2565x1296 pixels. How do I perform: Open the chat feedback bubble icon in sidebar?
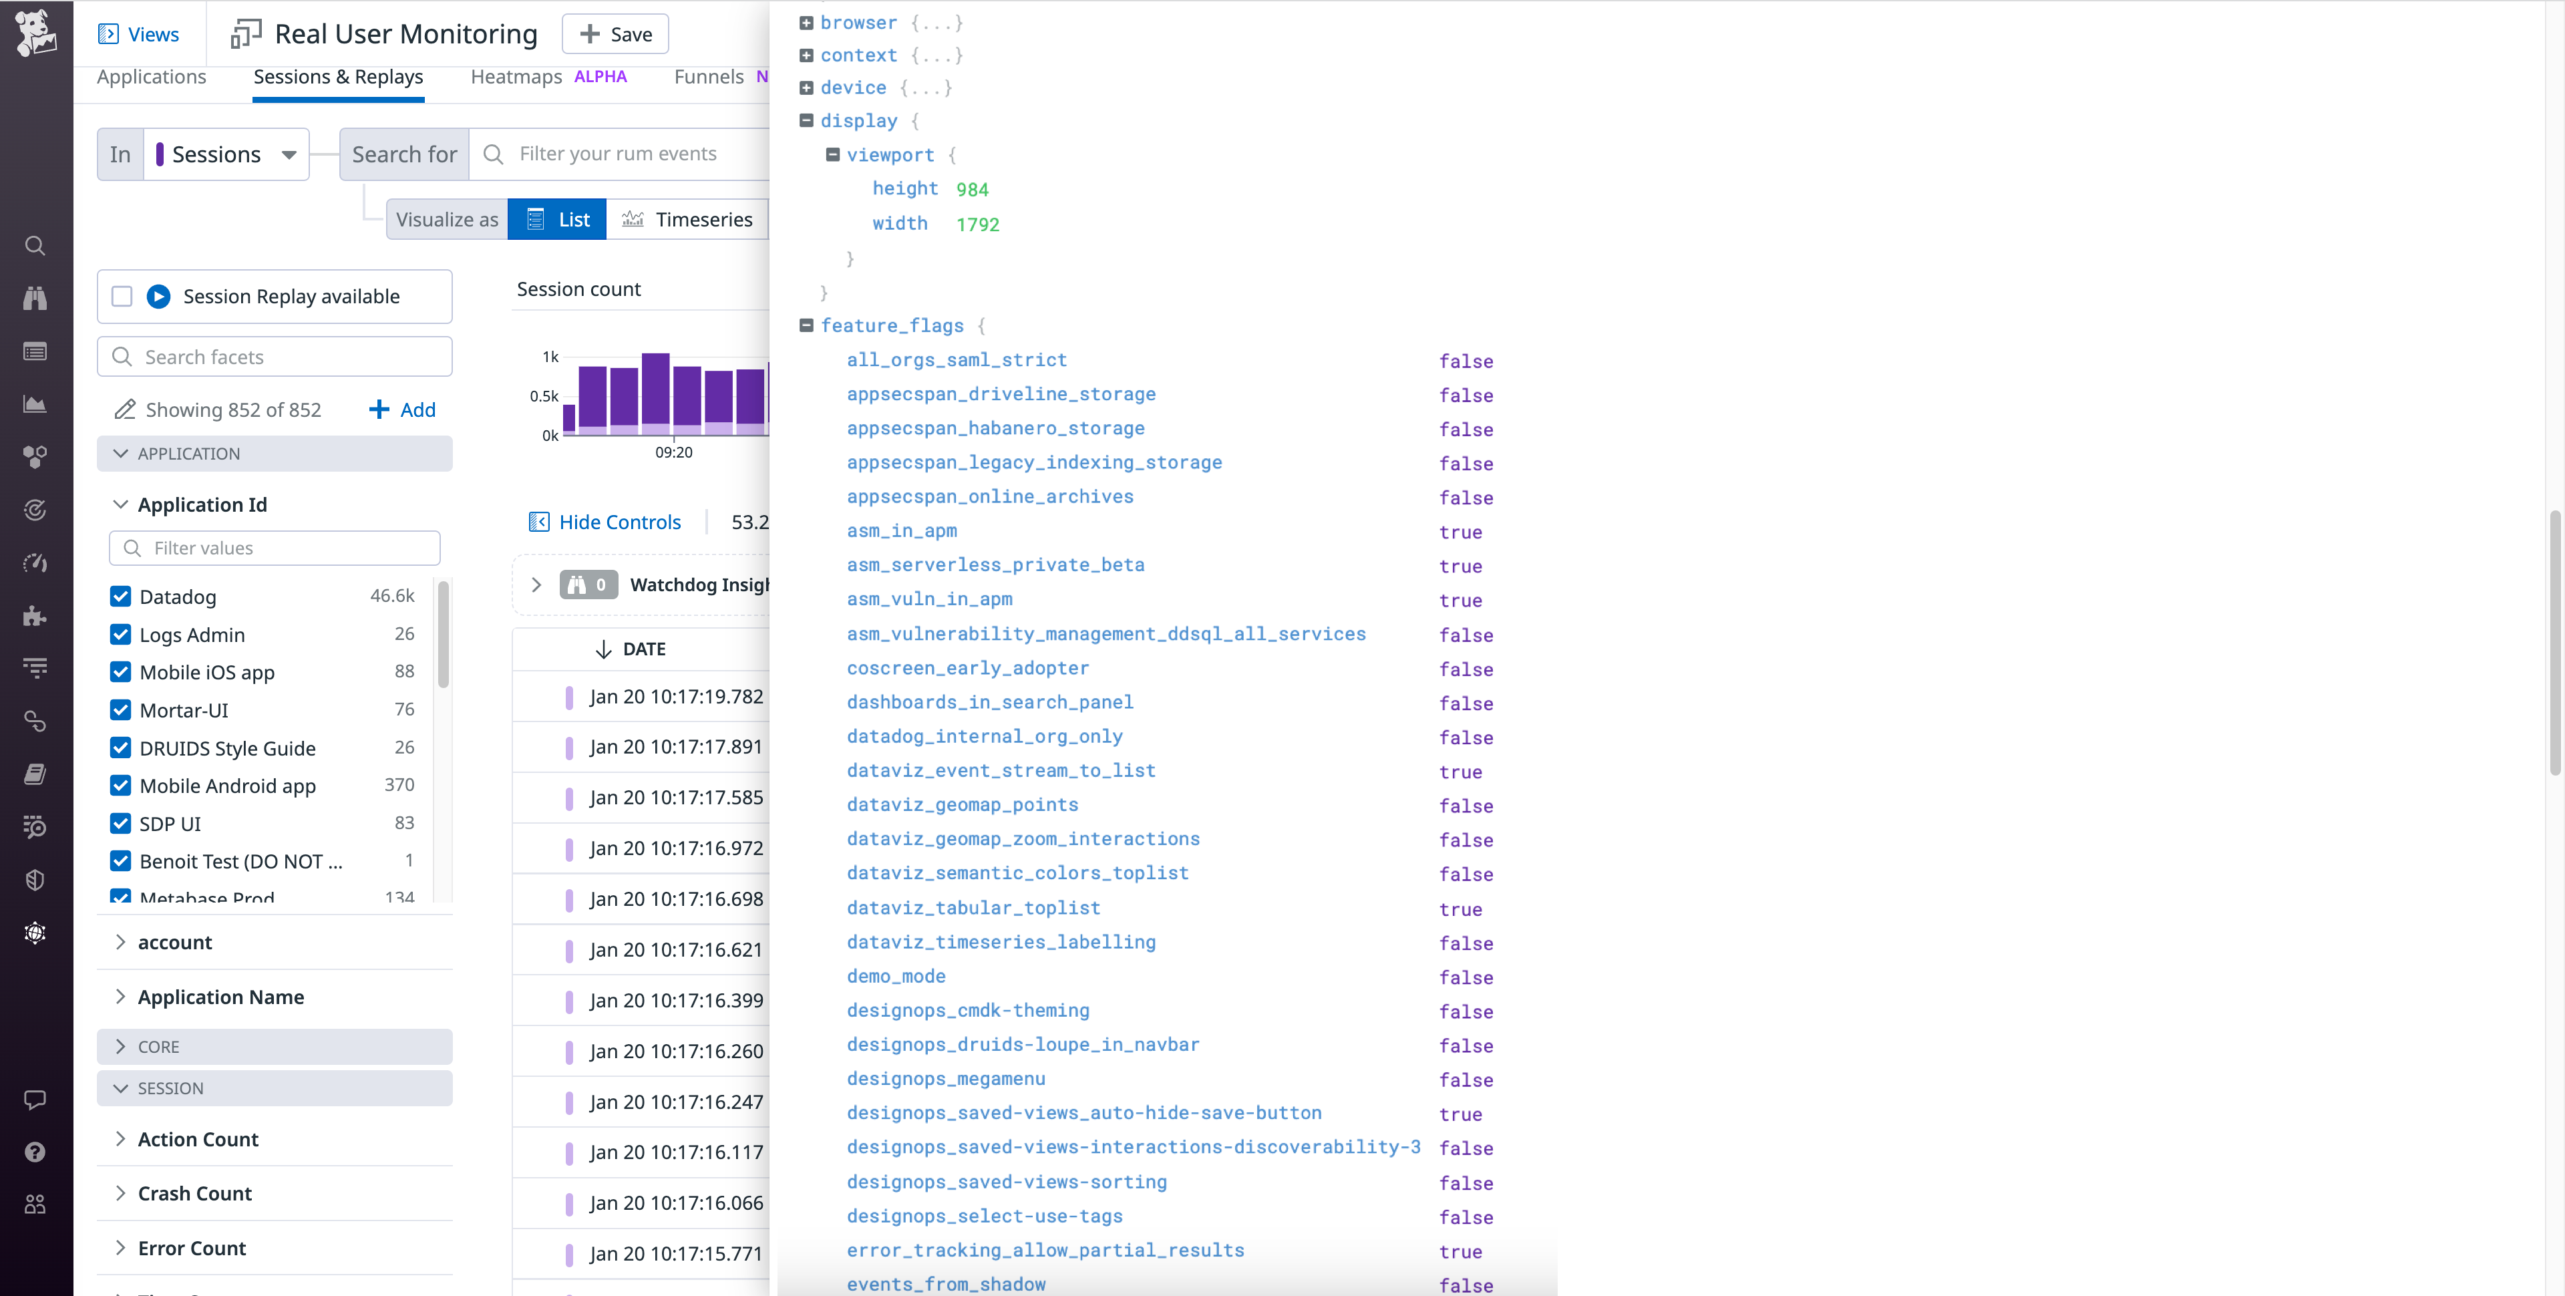click(x=35, y=1100)
